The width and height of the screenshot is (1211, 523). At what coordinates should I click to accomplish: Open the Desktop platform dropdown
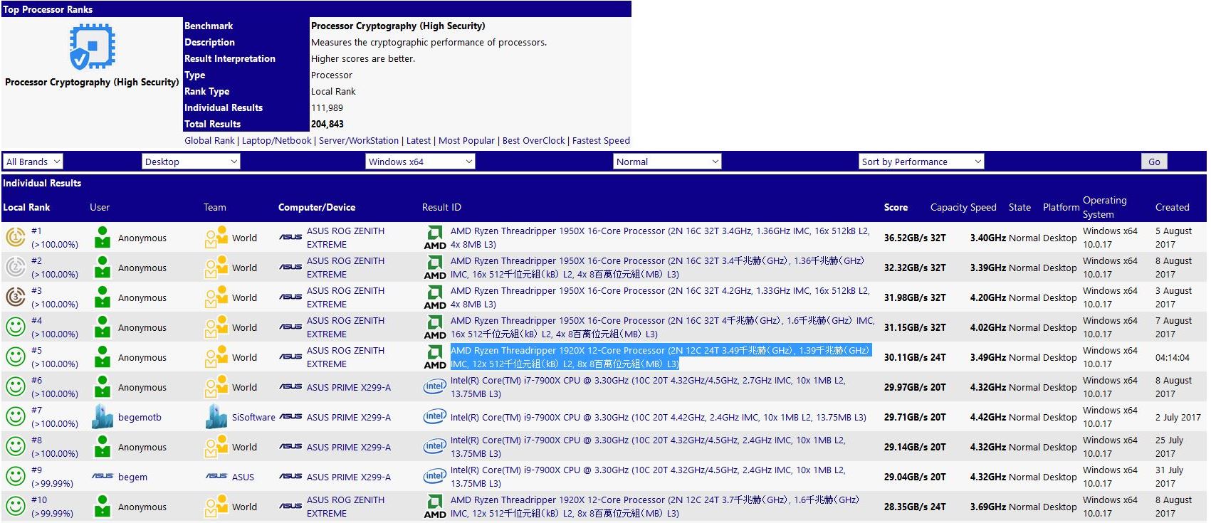tap(191, 162)
